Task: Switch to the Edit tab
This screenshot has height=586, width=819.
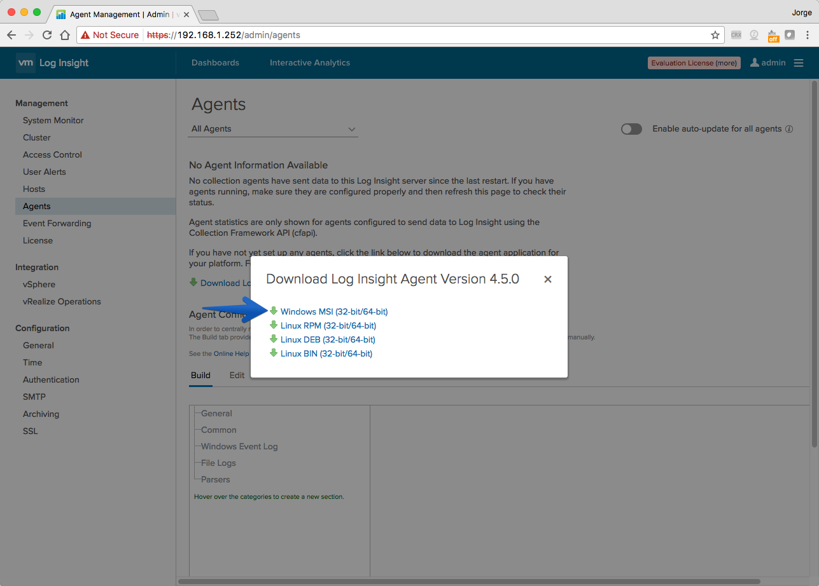Action: 237,376
